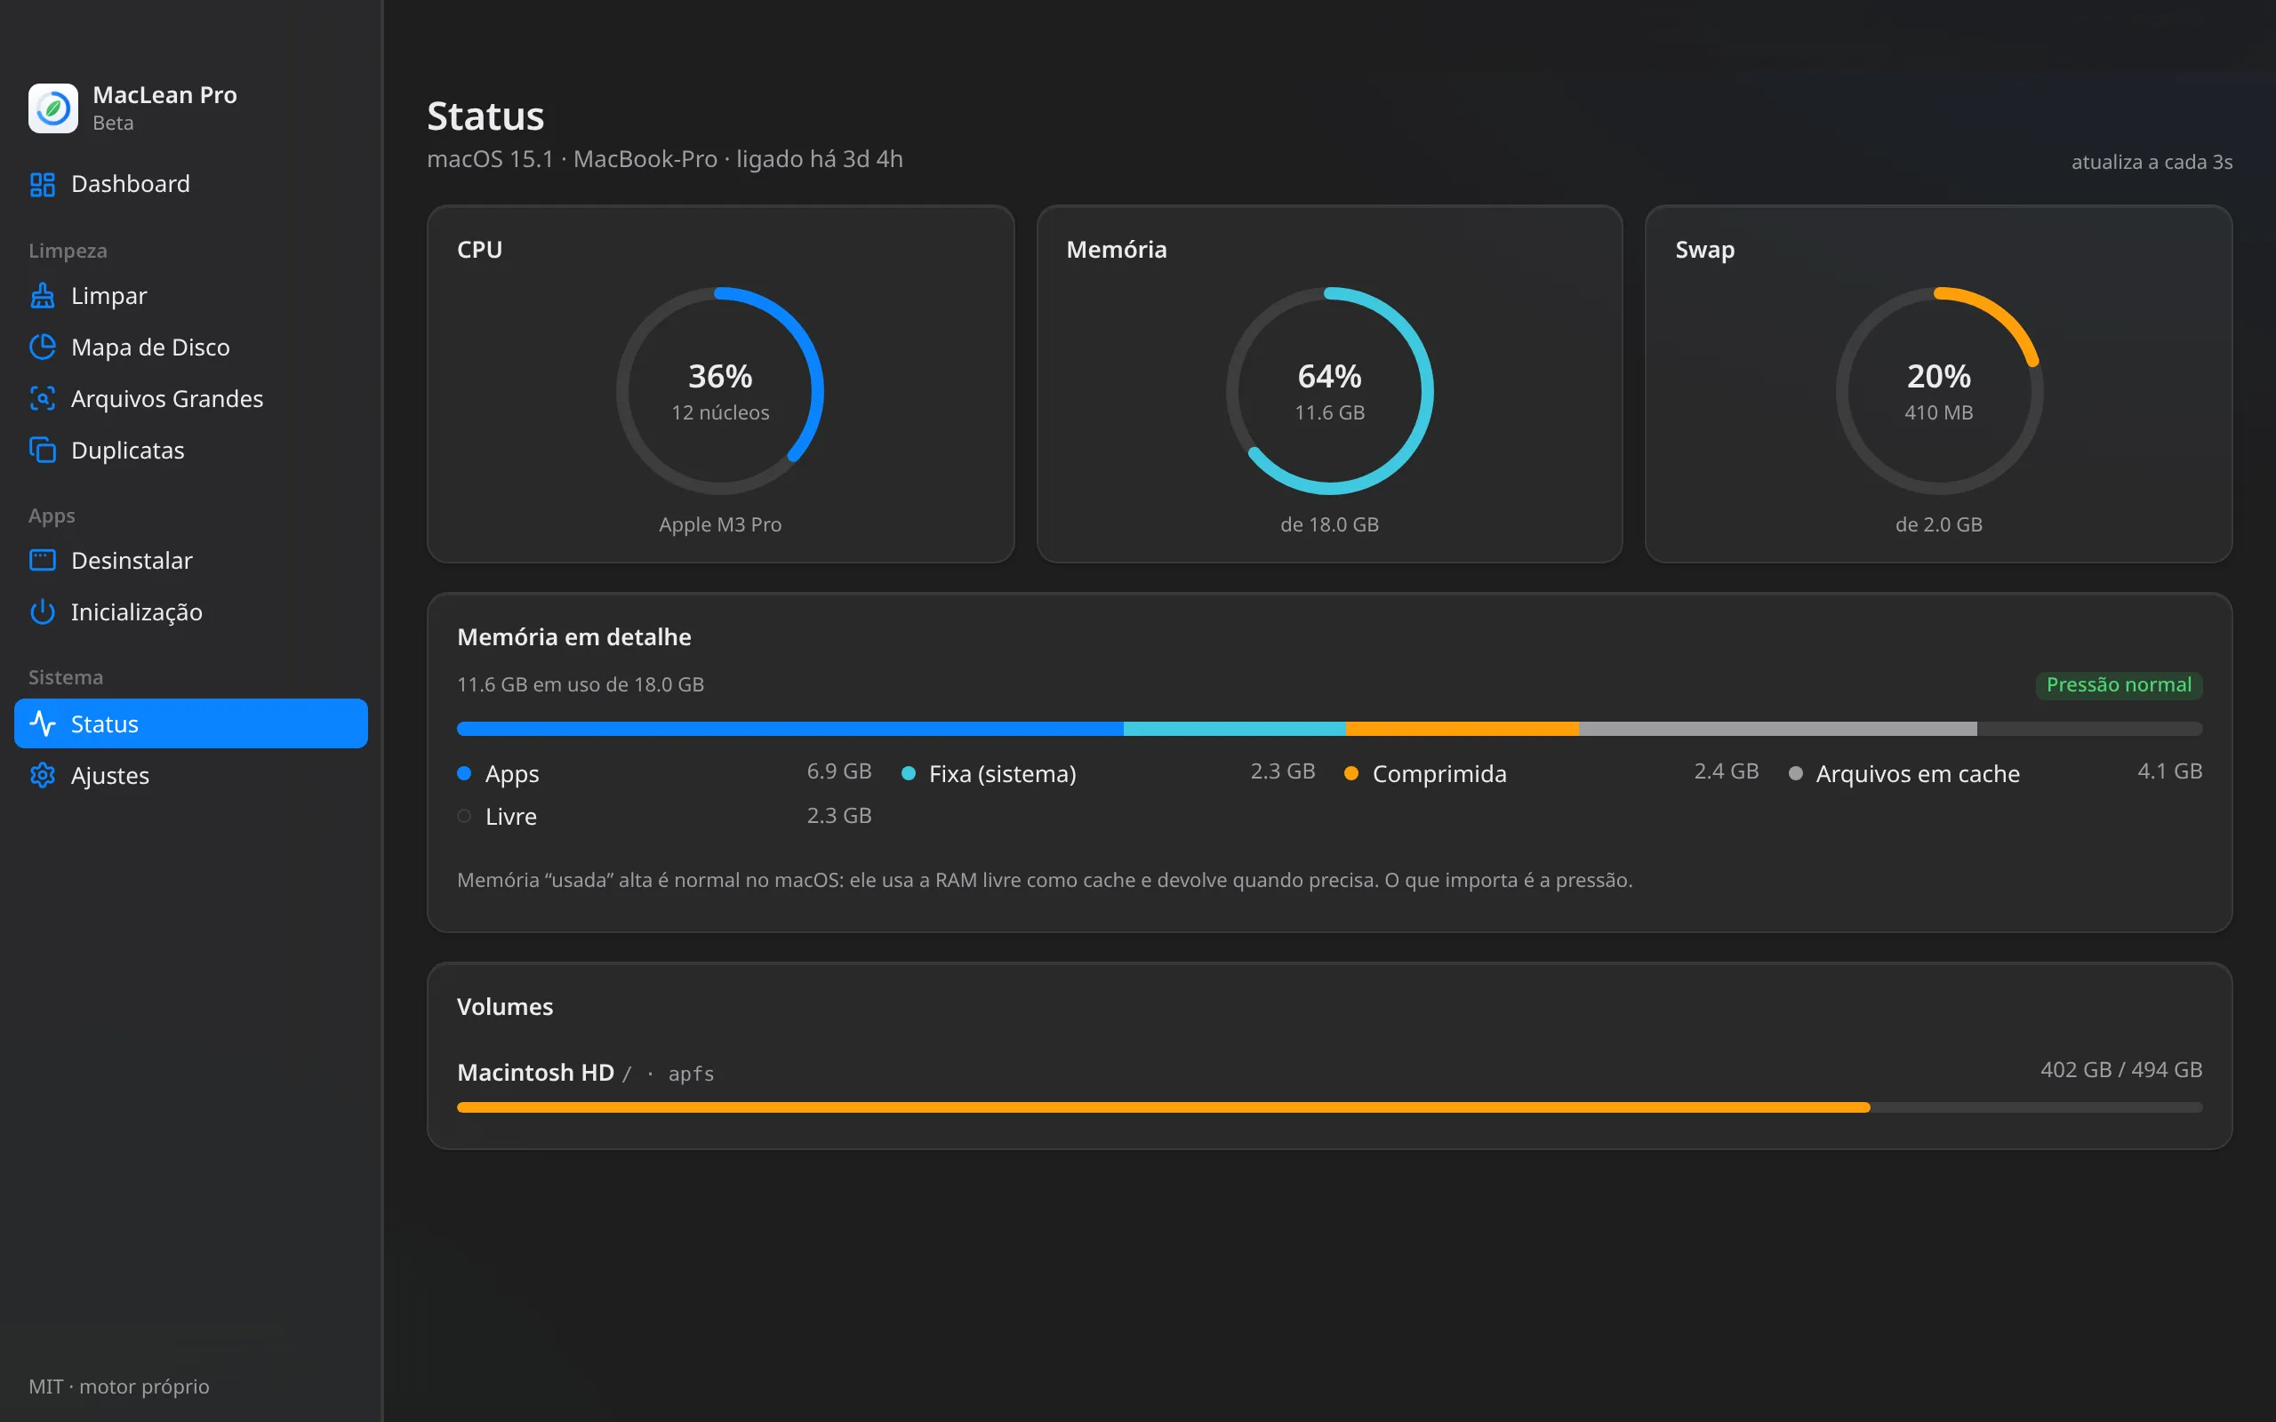Image resolution: width=2276 pixels, height=1422 pixels.
Task: Click the apfs filesystem label
Action: [692, 1074]
